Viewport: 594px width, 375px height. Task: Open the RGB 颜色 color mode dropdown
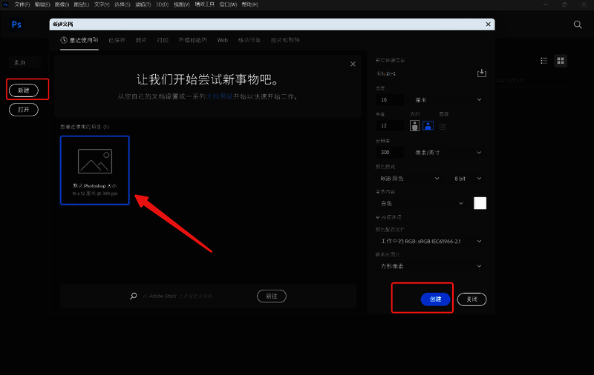pyautogui.click(x=409, y=179)
